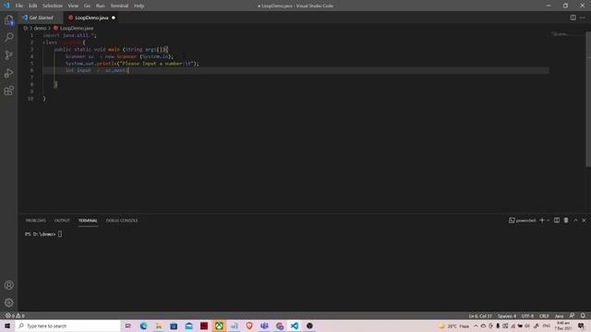Image resolution: width=591 pixels, height=332 pixels.
Task: Open the Help menu
Action: [x=139, y=6]
